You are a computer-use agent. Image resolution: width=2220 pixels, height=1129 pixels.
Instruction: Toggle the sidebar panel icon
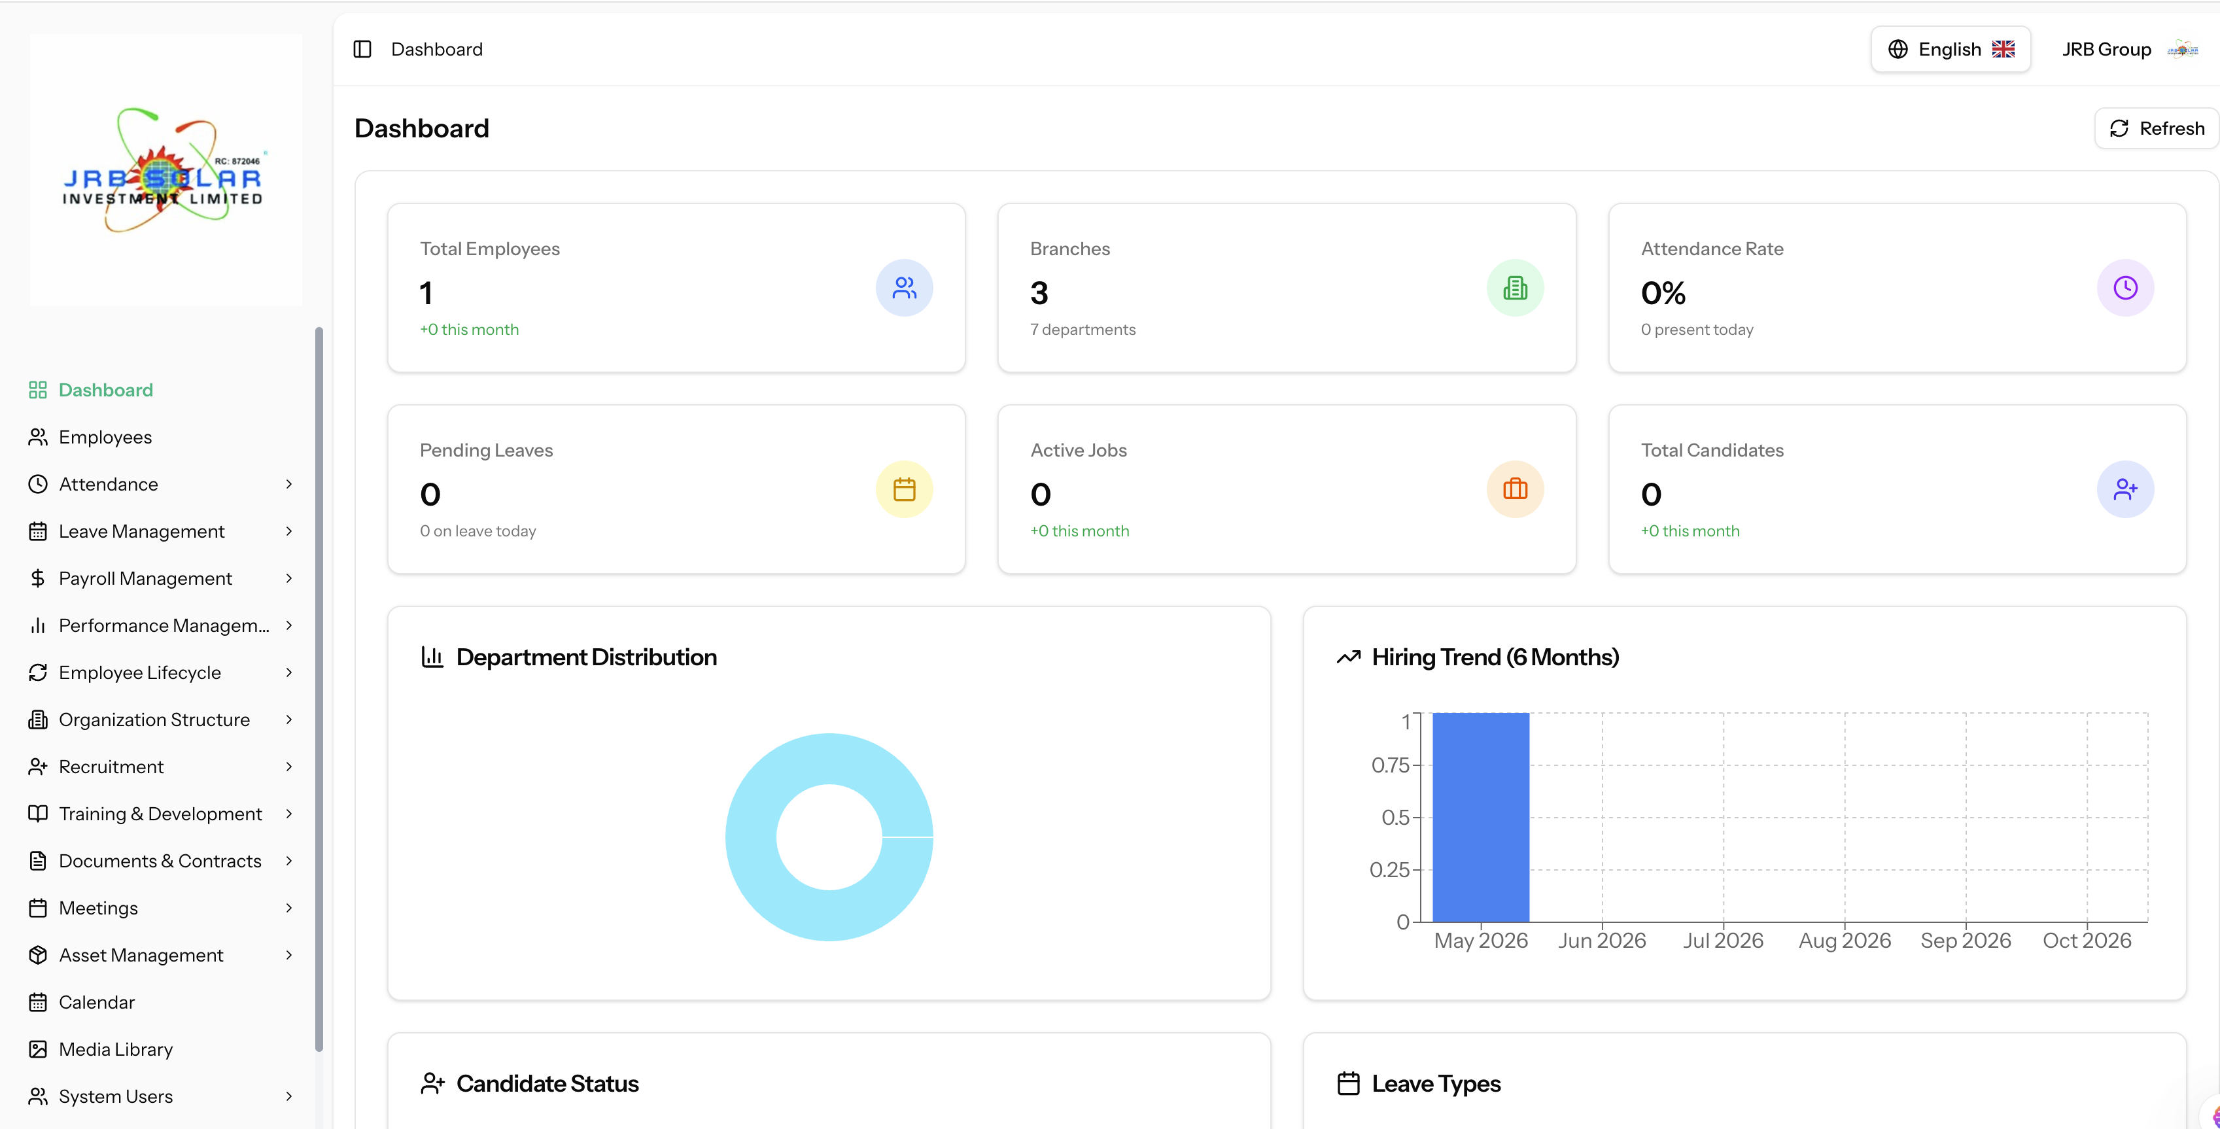click(362, 49)
